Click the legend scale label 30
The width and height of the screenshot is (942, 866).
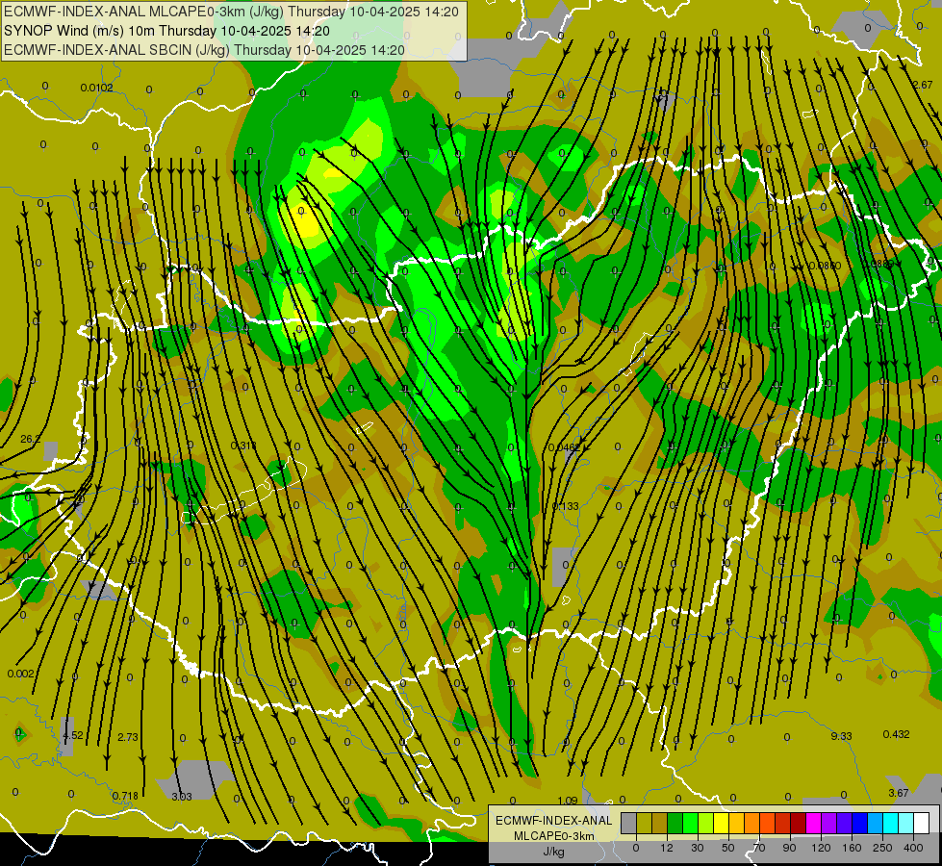pyautogui.click(x=698, y=848)
